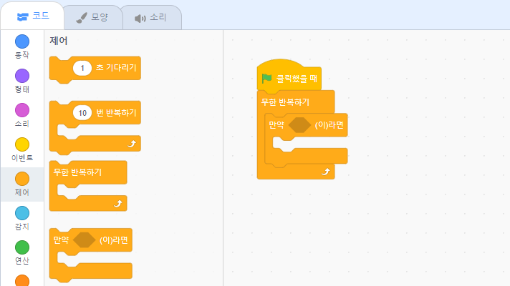Click the 클릭했을 때 hat block in workspace
Viewport: 510px width, 286px height.
point(289,78)
